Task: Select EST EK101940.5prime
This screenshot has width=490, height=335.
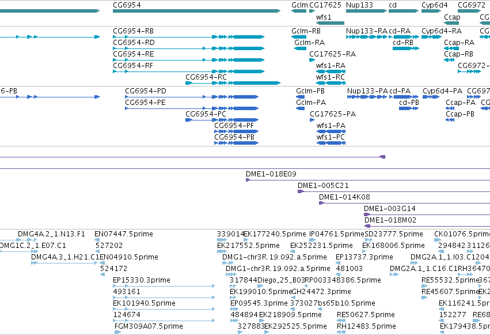Action: (164, 309)
